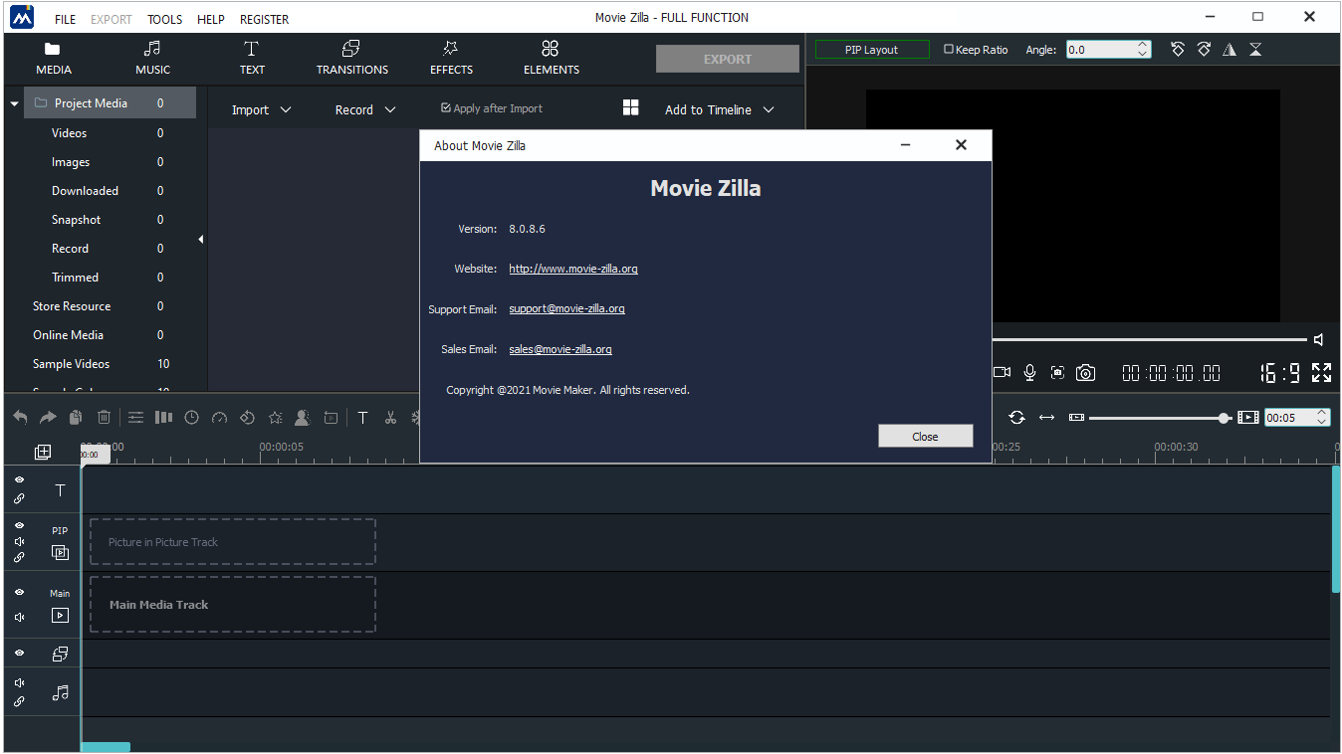Open the Record dropdown
The width and height of the screenshot is (1342, 754).
(x=365, y=109)
